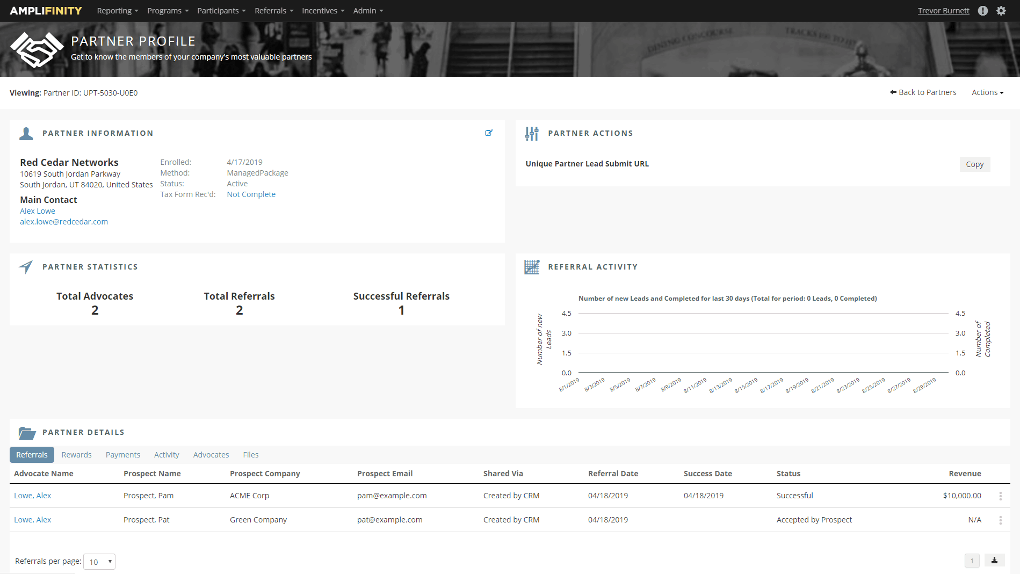This screenshot has width=1020, height=574.
Task: Click the Partner Details folder icon
Action: click(x=27, y=433)
